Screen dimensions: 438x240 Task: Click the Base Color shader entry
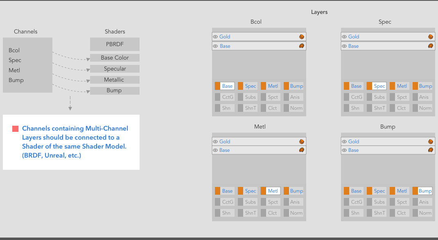click(x=115, y=58)
